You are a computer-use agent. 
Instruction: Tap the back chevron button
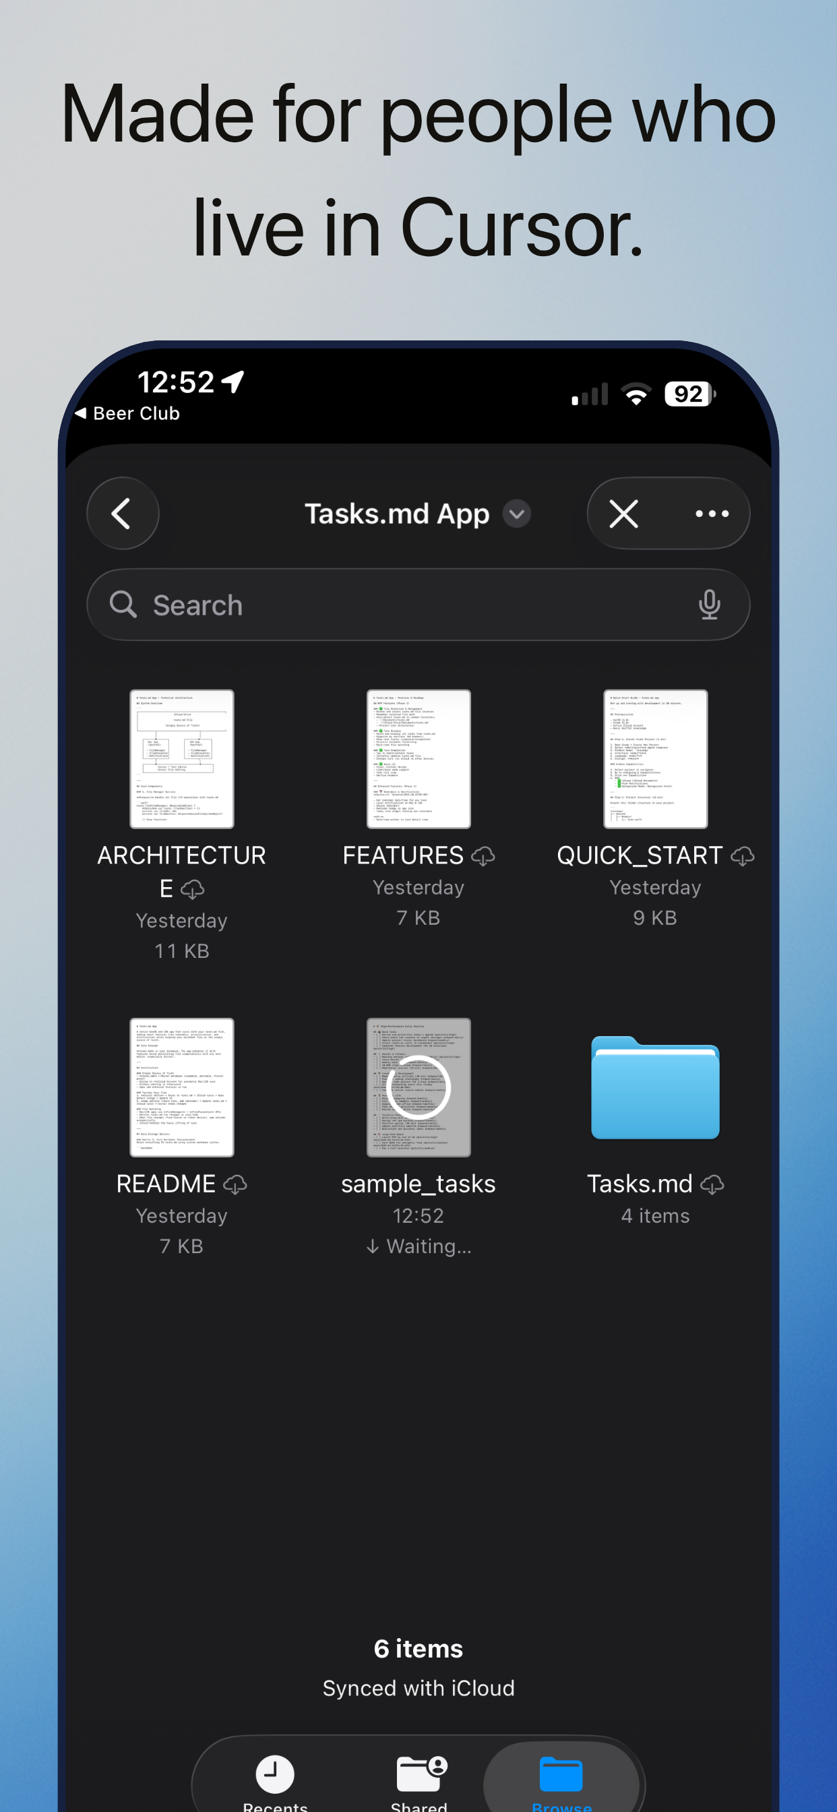click(123, 514)
